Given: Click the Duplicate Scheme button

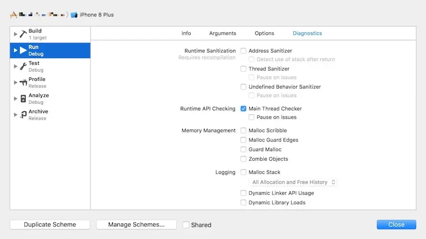Looking at the screenshot, I should [x=50, y=225].
